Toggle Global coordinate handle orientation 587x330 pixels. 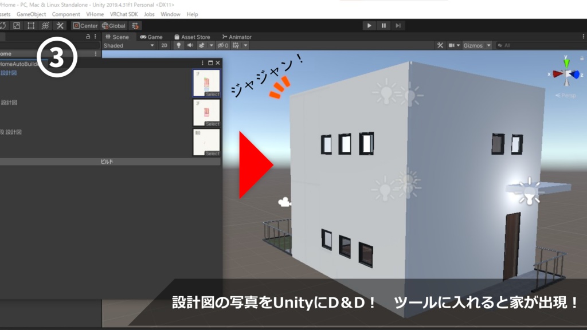pyautogui.click(x=115, y=25)
